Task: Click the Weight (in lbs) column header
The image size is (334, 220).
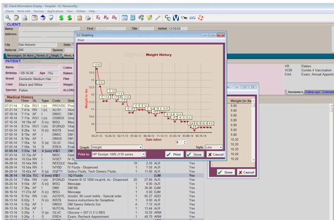Action: [241, 101]
